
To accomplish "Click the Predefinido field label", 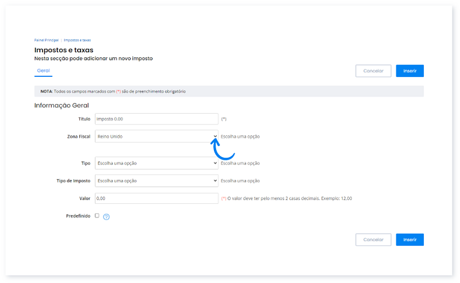I will 78,216.
